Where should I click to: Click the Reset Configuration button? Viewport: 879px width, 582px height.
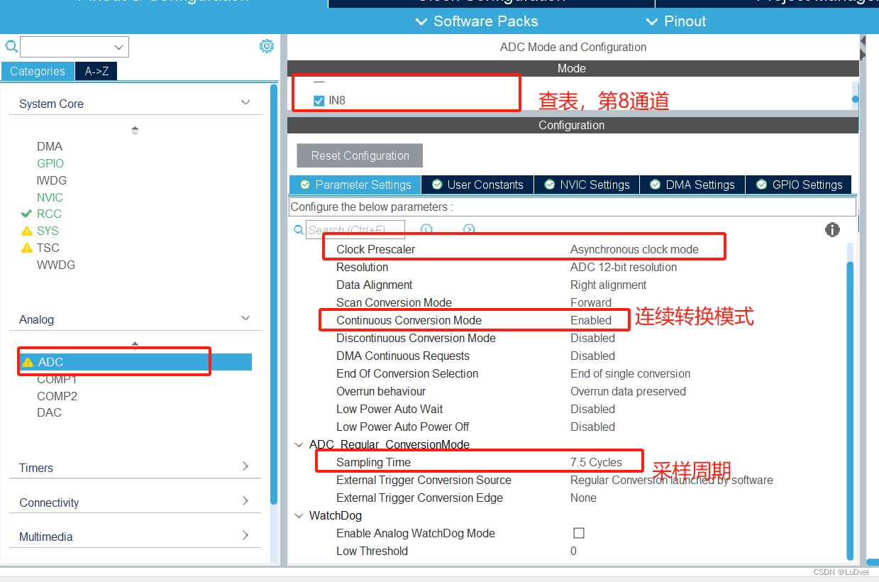[359, 155]
